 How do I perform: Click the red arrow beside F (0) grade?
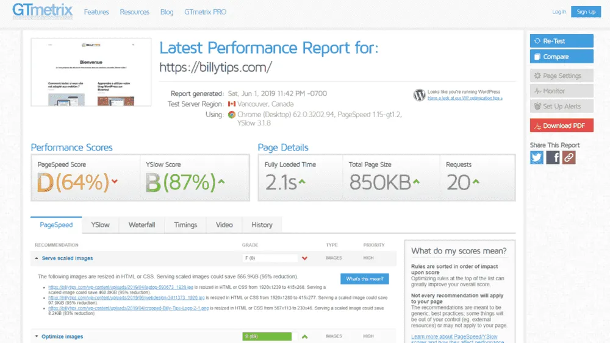[304, 258]
